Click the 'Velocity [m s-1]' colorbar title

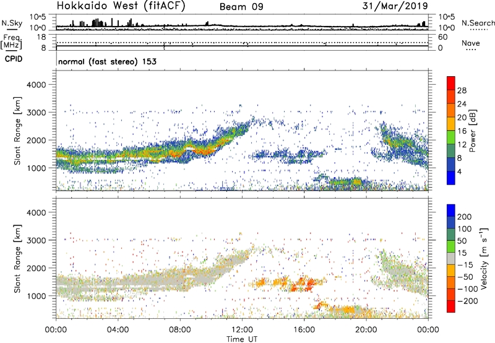(484, 258)
